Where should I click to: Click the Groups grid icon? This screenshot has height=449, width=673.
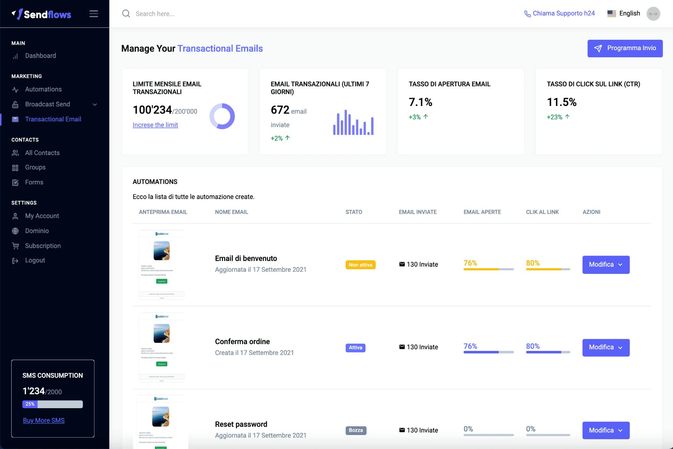(x=15, y=168)
